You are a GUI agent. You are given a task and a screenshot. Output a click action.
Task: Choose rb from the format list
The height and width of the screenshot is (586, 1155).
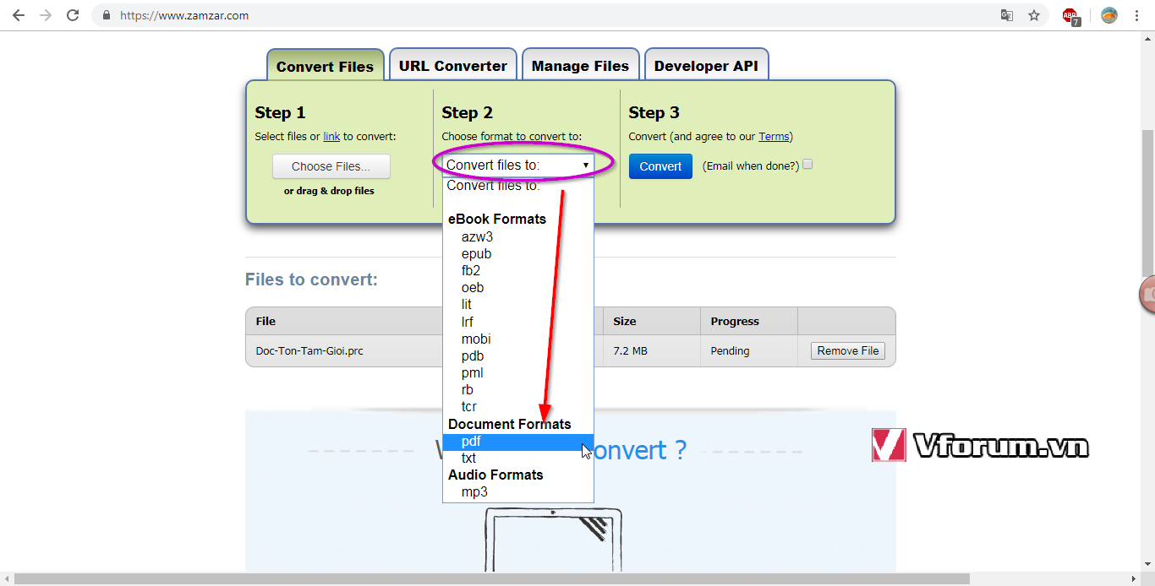(x=518, y=390)
